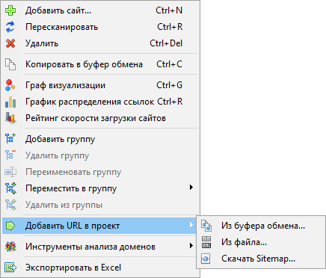Choose Удалить menu entry
This screenshot has height=278, width=326.
pos(99,43)
